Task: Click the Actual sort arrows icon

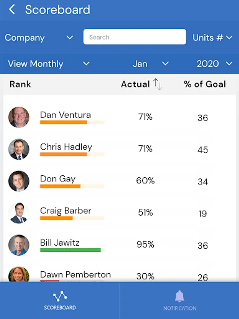Action: pyautogui.click(x=158, y=84)
